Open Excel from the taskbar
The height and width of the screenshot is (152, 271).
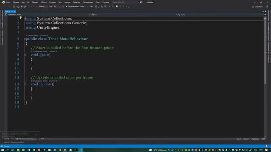(34, 150)
